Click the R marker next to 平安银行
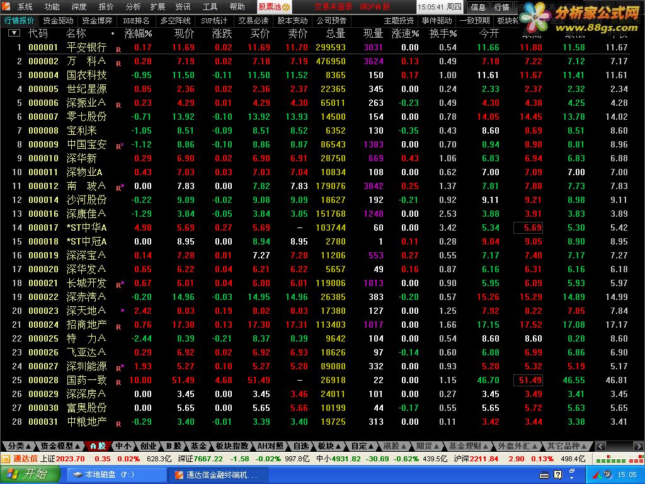Screen dimensions: 645x484 point(118,50)
